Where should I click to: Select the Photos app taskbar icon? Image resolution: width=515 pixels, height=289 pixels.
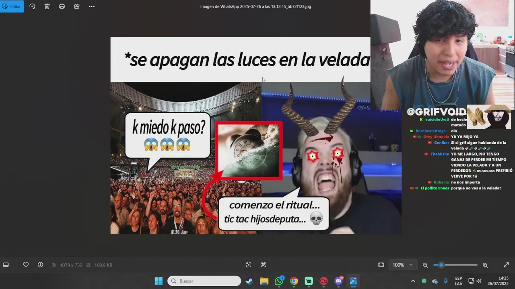[353, 281]
